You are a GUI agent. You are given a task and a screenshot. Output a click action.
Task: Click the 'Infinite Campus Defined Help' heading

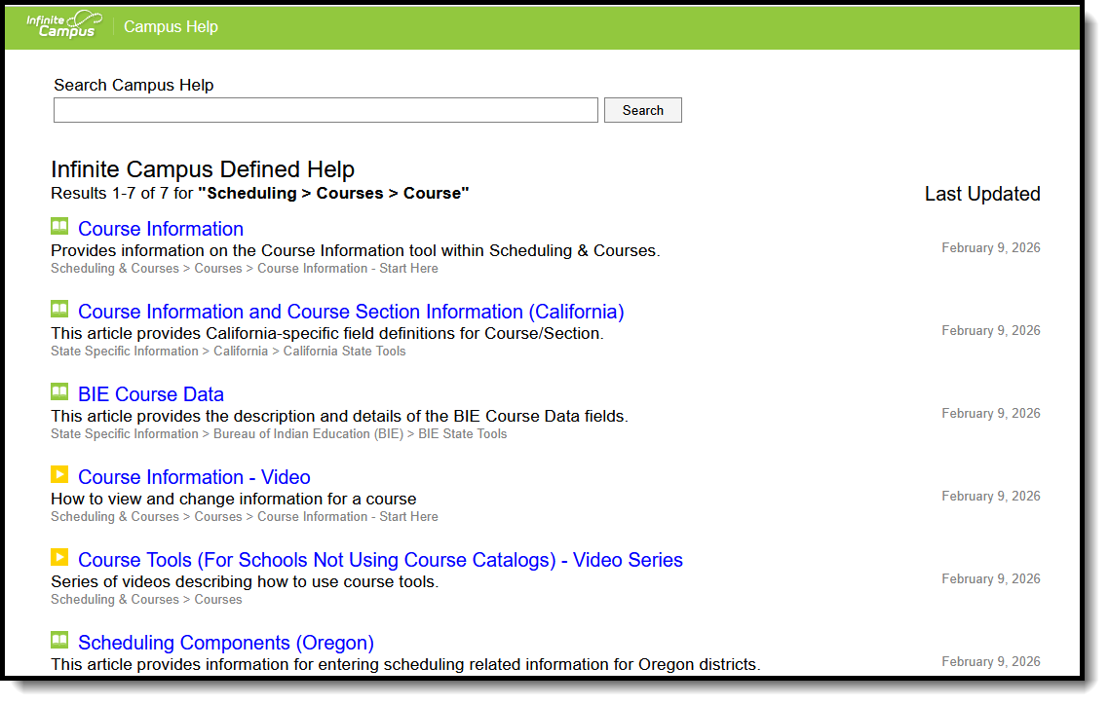pos(203,169)
